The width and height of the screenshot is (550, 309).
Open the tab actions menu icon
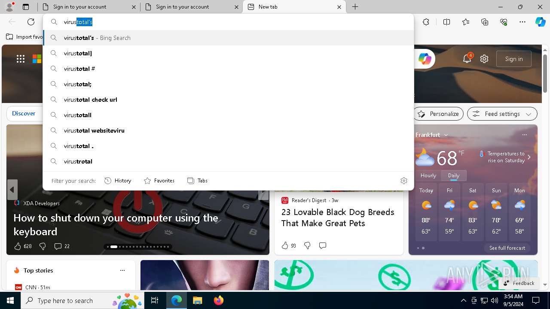[x=26, y=7]
